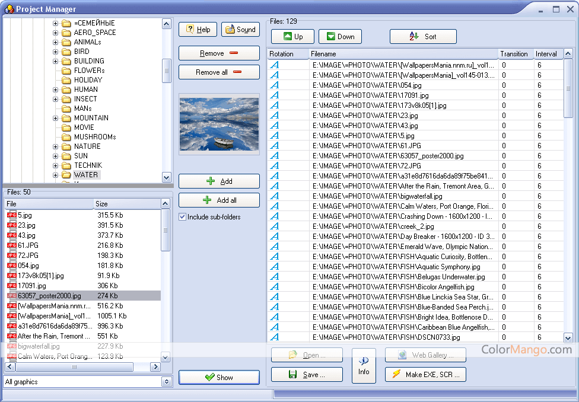Open the All graphics file type dropdown
This screenshot has width=579, height=402.
pos(166,382)
